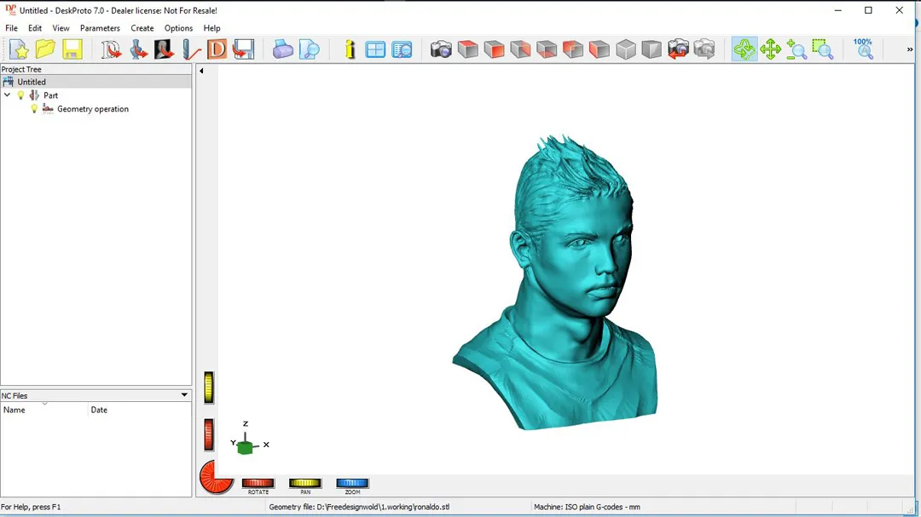The image size is (921, 517).
Task: Click the green rotate view tool
Action: pos(744,50)
